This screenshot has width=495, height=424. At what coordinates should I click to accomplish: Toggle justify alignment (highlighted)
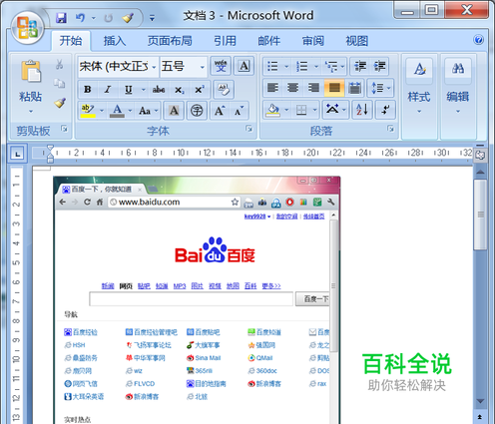(334, 88)
